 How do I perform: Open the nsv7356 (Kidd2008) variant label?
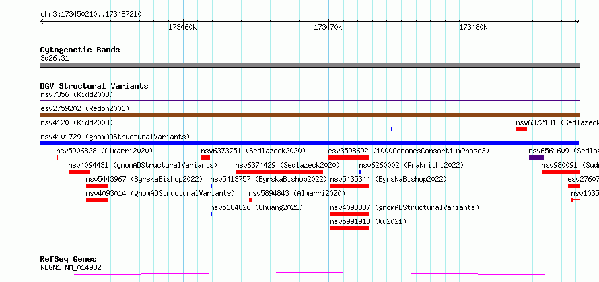pos(77,94)
